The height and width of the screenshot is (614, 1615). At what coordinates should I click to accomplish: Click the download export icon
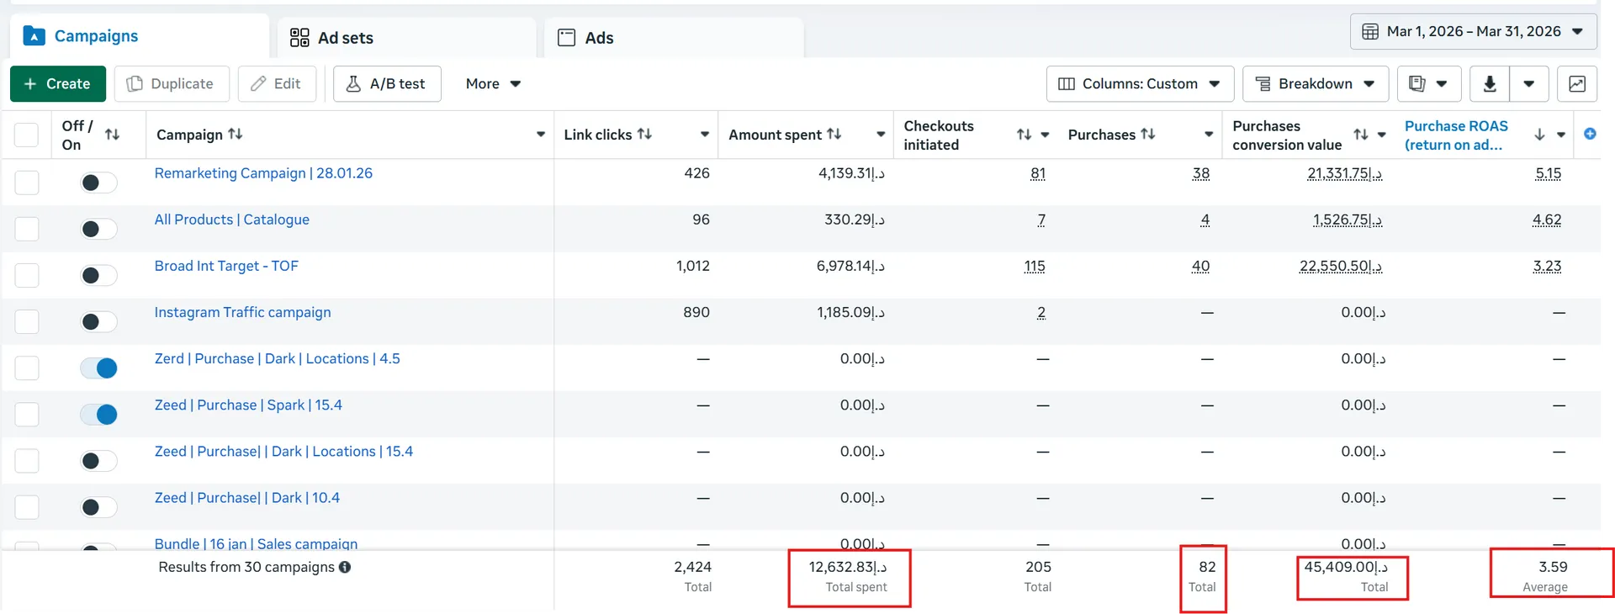1489,84
